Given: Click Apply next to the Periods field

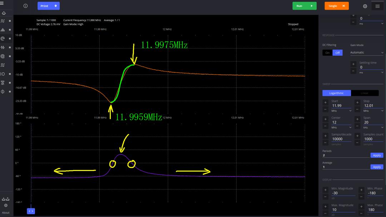Looking at the screenshot, I should click(x=377, y=155).
